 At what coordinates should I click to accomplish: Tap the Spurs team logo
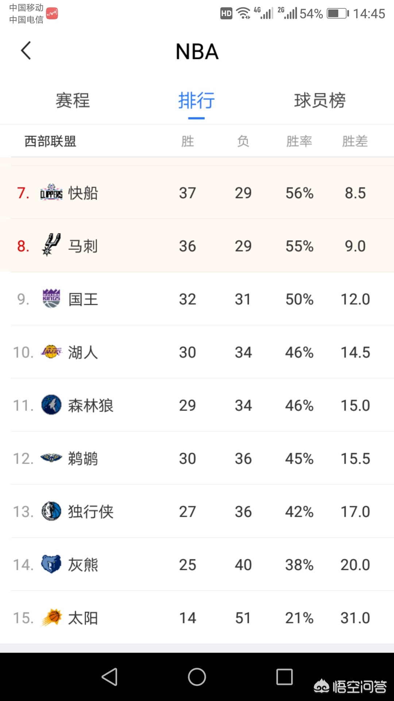[51, 245]
